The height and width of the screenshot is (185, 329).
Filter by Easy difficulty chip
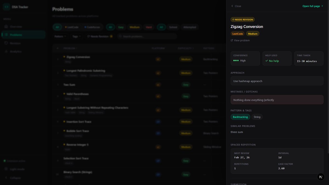[121, 27]
